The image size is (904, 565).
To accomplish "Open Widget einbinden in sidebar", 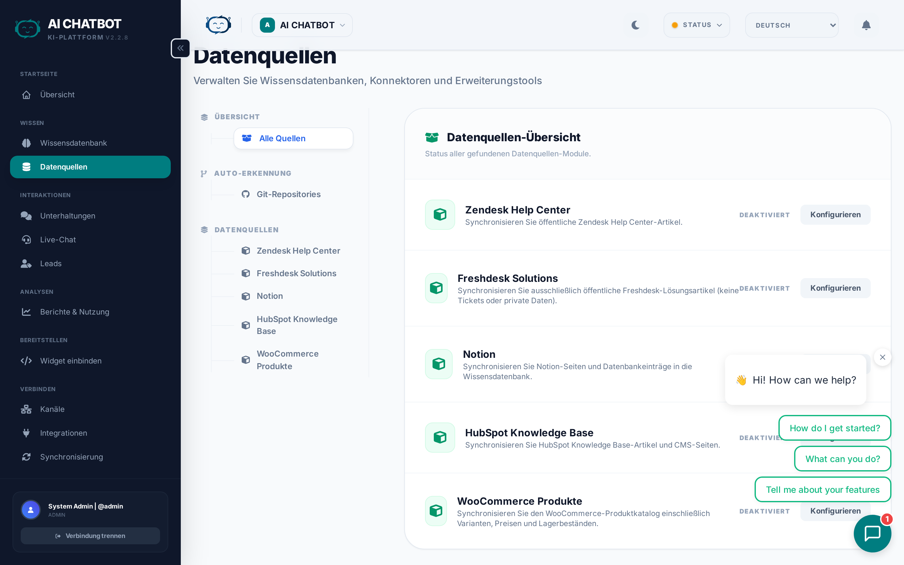I will (71, 361).
